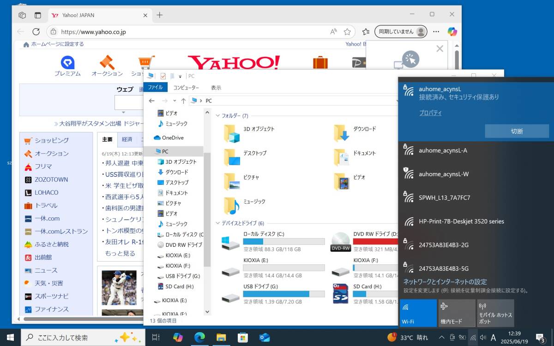The image size is (554, 346).
Task: Open the ダウンロード folder in Explorer
Action: point(356,133)
